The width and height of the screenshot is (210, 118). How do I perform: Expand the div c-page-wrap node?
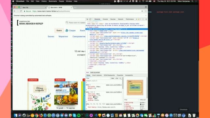pyautogui.click(x=89, y=31)
